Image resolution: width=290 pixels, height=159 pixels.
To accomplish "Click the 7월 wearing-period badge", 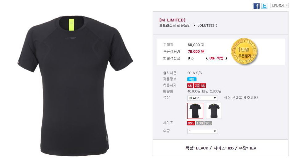I will (197, 86).
